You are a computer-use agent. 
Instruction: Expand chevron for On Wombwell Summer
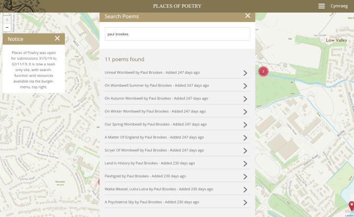click(x=245, y=86)
